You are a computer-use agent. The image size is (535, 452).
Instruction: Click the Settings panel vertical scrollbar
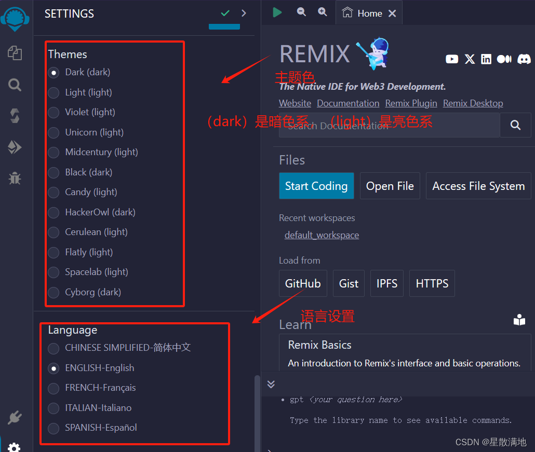pos(258,413)
